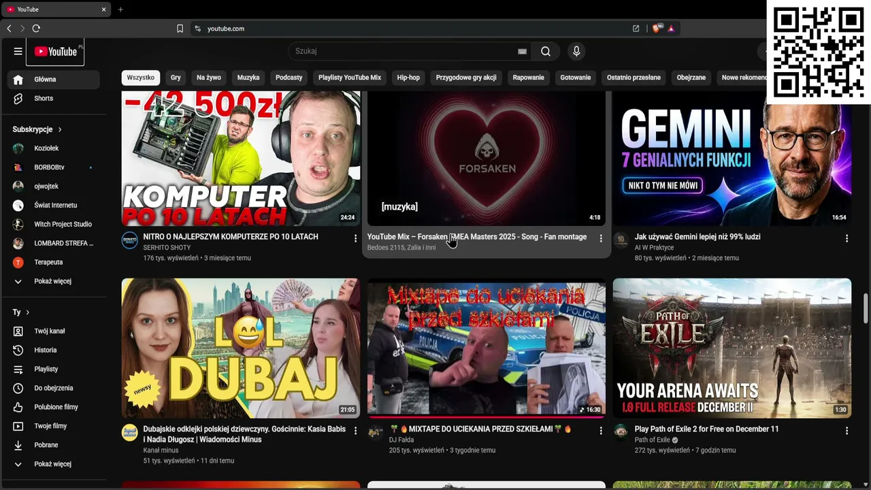871x490 pixels.
Task: Close the YouTube browser tab
Action: 104,10
